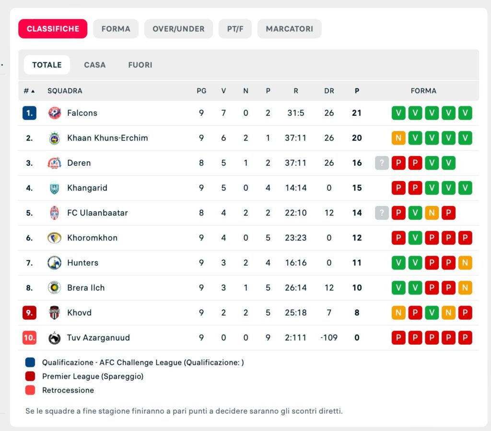
Task: Click the Hunters team logo
Action: 55,262
